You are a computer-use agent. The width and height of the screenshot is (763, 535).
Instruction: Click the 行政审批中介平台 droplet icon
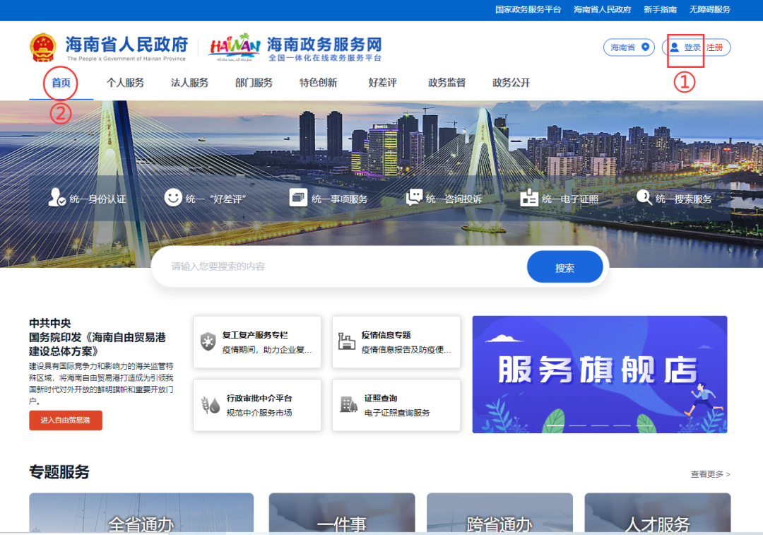point(209,404)
